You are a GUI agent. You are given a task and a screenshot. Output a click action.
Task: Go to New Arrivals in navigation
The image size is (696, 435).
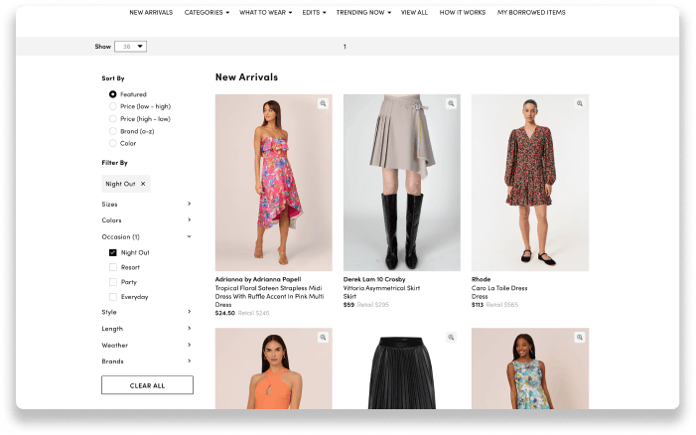click(x=151, y=13)
